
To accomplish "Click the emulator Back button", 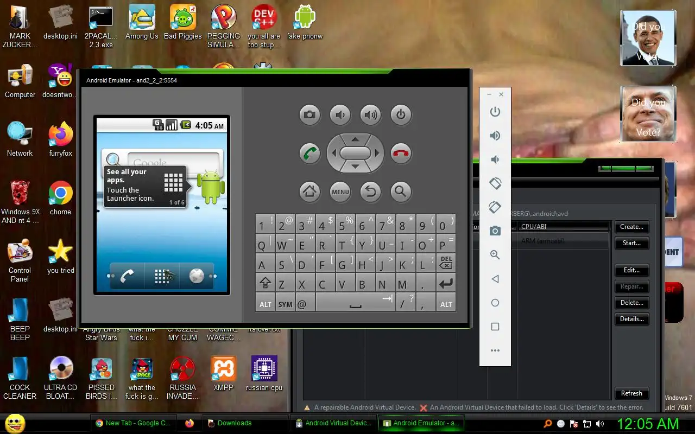I will (370, 191).
